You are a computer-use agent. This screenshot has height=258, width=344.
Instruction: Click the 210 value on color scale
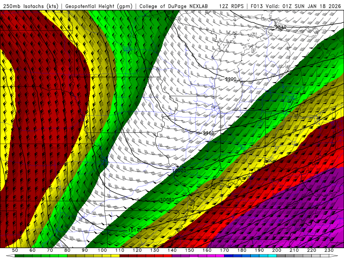point(294,250)
